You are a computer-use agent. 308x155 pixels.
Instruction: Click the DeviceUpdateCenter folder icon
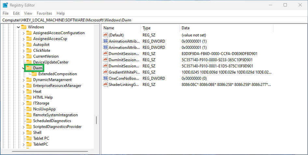(x=29, y=62)
